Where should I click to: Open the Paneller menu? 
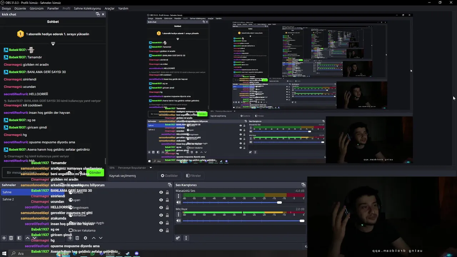click(x=53, y=8)
